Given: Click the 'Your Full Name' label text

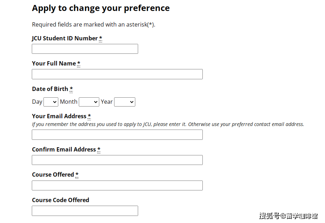Looking at the screenshot, I should click(54, 64).
